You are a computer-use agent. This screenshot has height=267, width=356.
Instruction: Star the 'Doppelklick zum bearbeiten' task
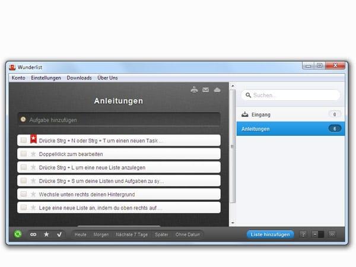[33, 154]
